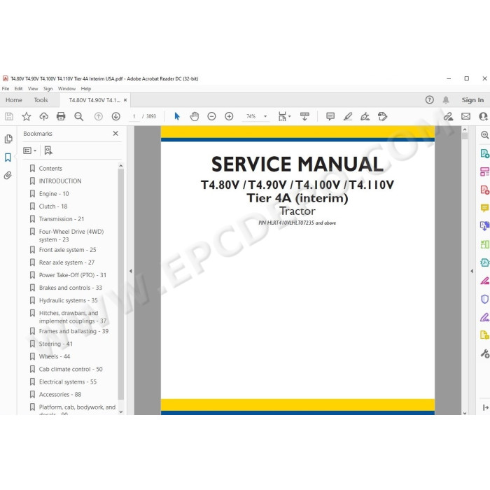Open the Window menu

coord(66,89)
